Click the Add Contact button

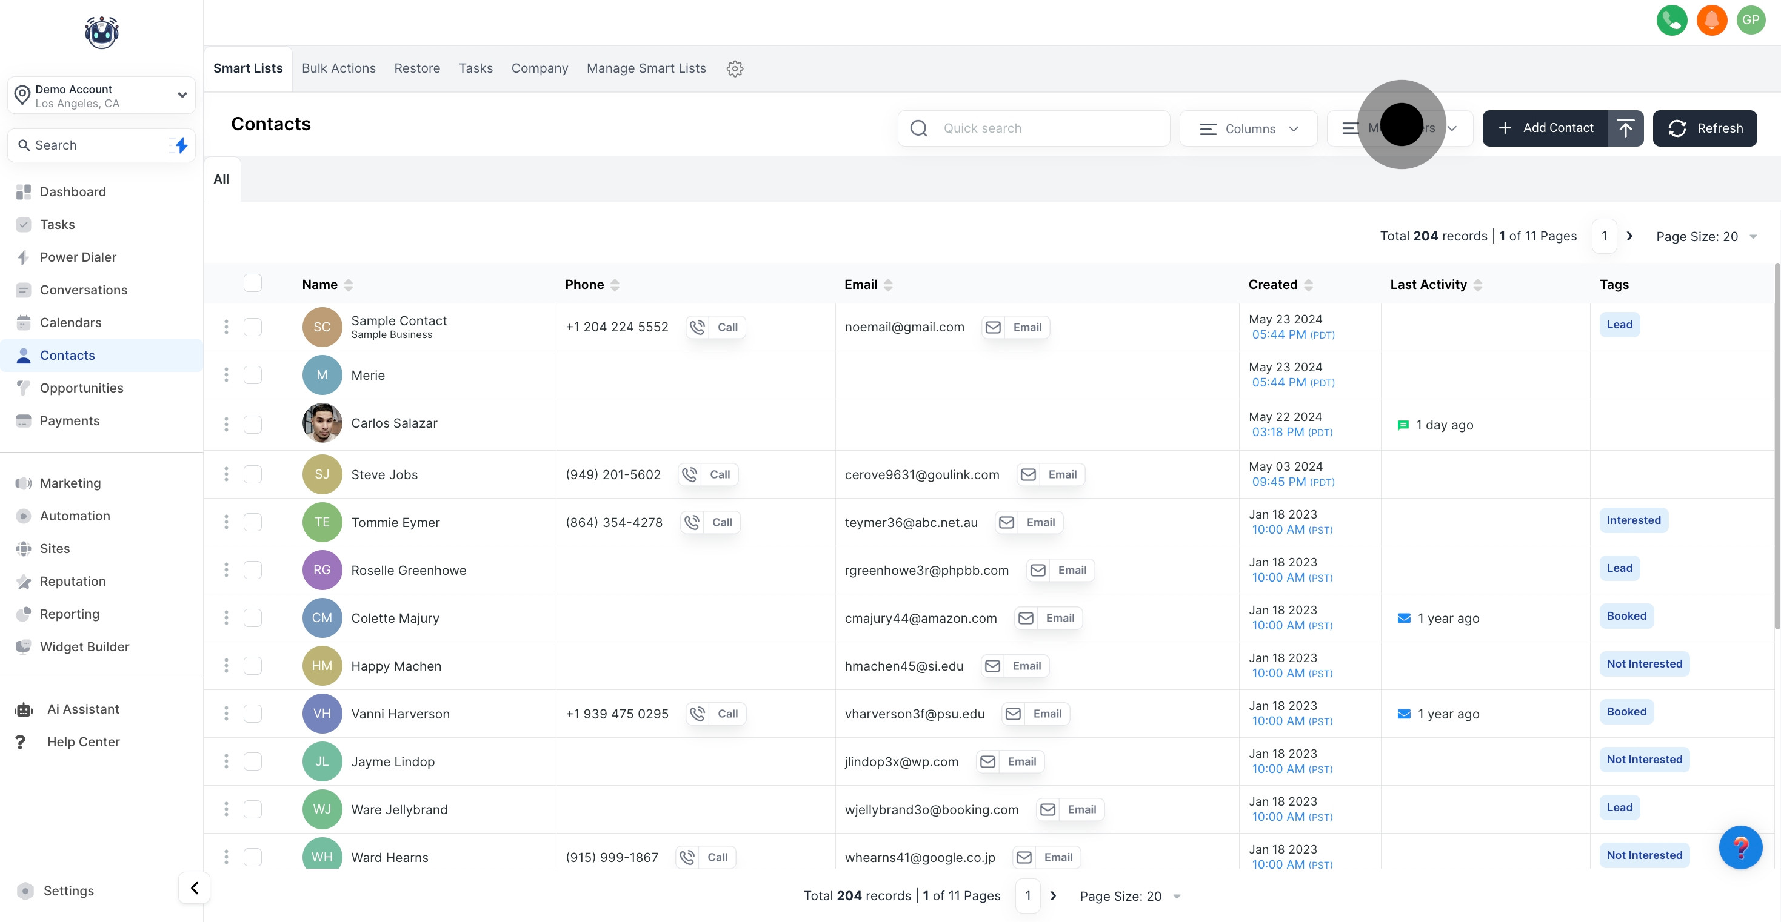(x=1545, y=128)
